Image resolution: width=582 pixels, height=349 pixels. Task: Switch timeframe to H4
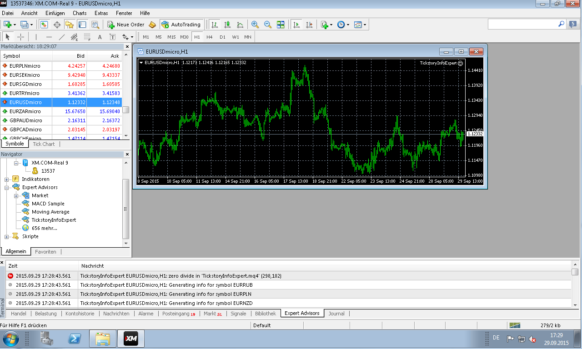[x=210, y=37]
